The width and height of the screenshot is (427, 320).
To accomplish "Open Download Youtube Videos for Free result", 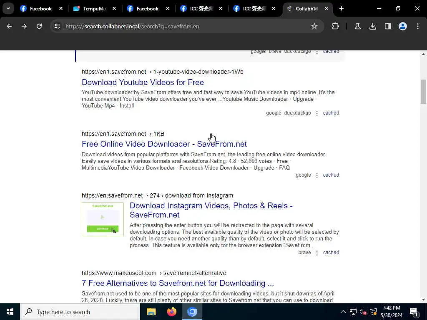I will coord(143,82).
